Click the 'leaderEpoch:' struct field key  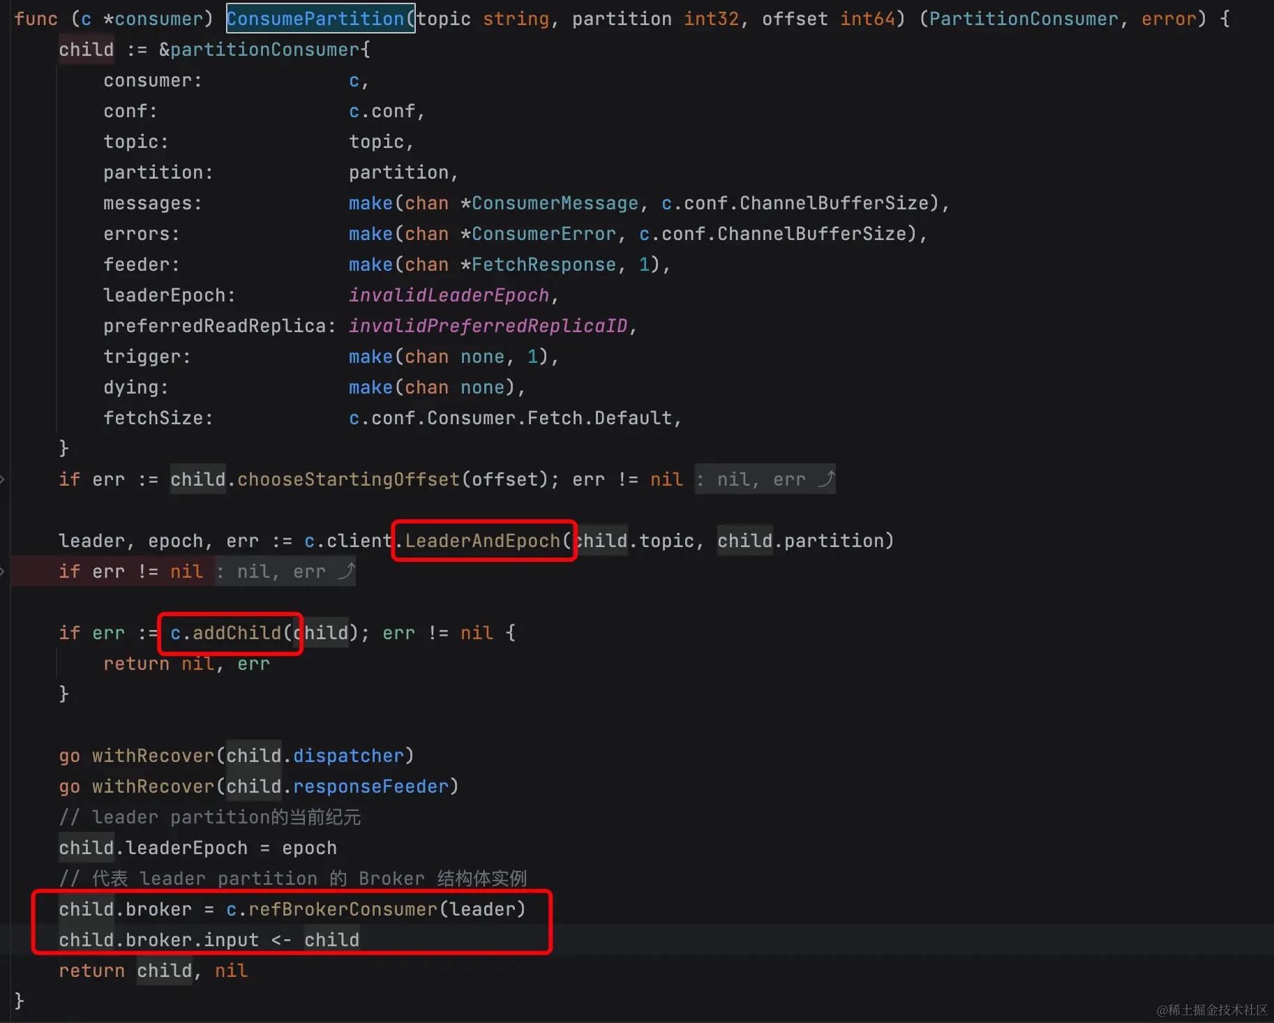pos(170,295)
